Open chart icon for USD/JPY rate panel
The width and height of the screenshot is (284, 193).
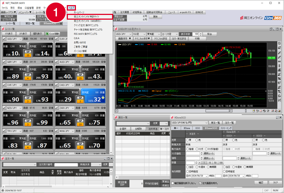[x=4, y=39]
